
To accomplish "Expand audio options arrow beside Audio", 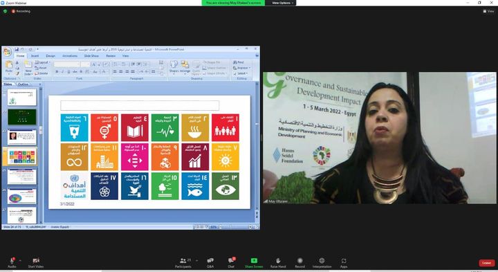I will pos(20,260).
